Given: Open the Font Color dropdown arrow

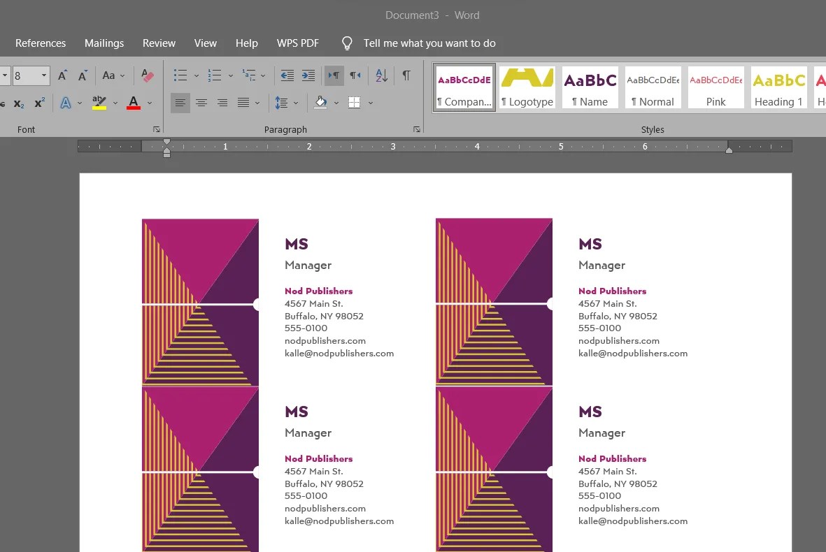Looking at the screenshot, I should coord(149,103).
